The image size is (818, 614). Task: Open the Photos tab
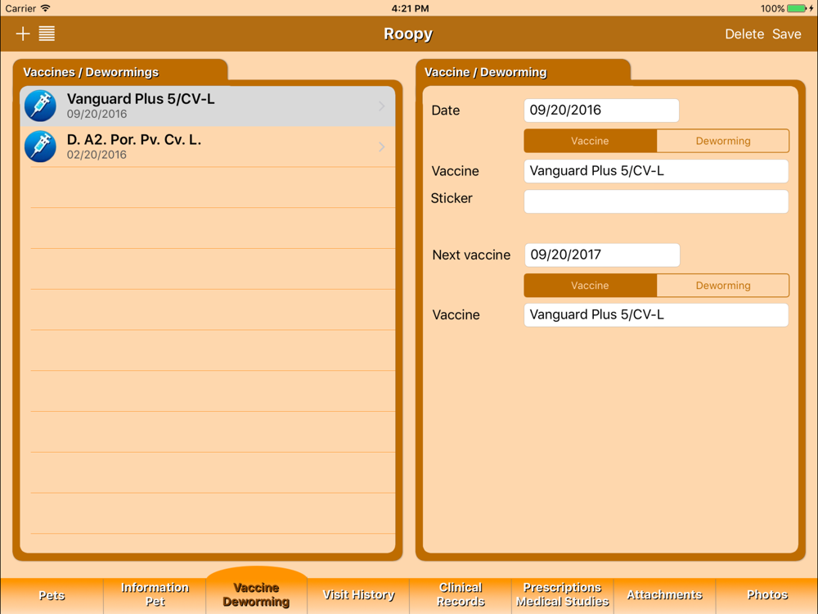[x=767, y=595]
